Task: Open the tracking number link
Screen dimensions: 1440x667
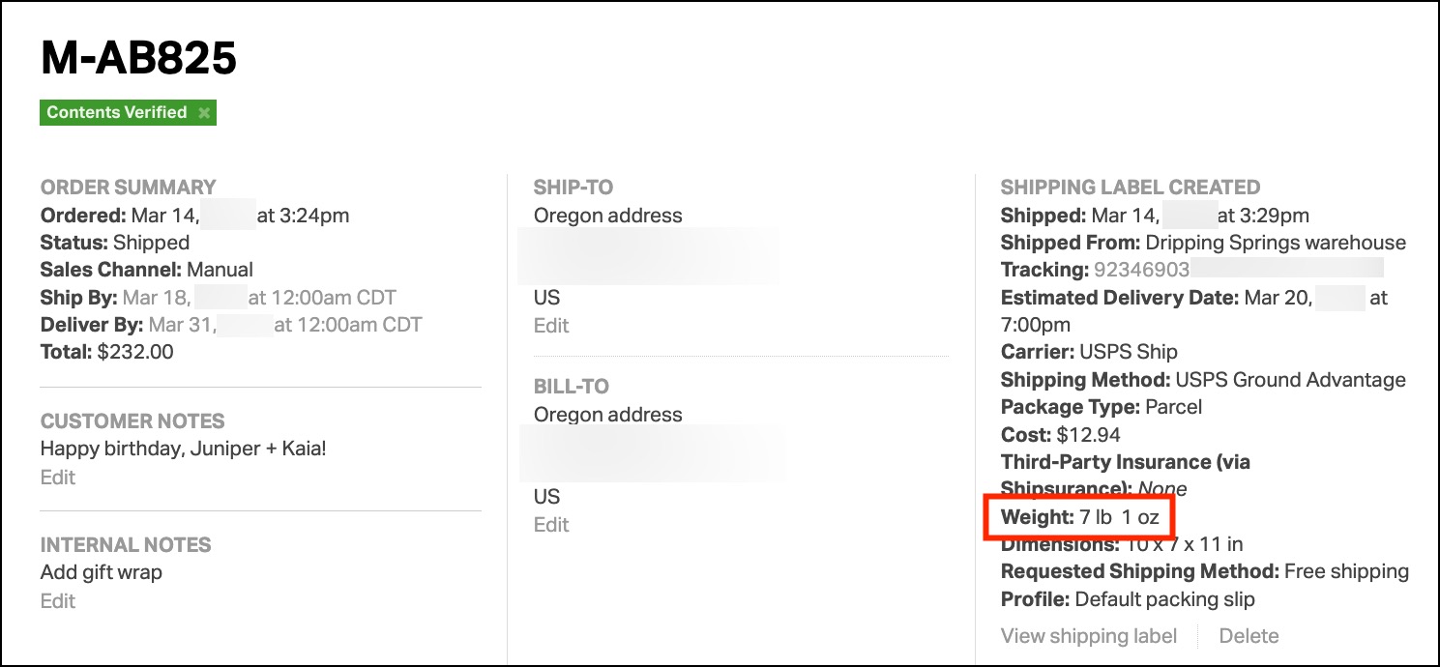Action: click(x=1141, y=270)
